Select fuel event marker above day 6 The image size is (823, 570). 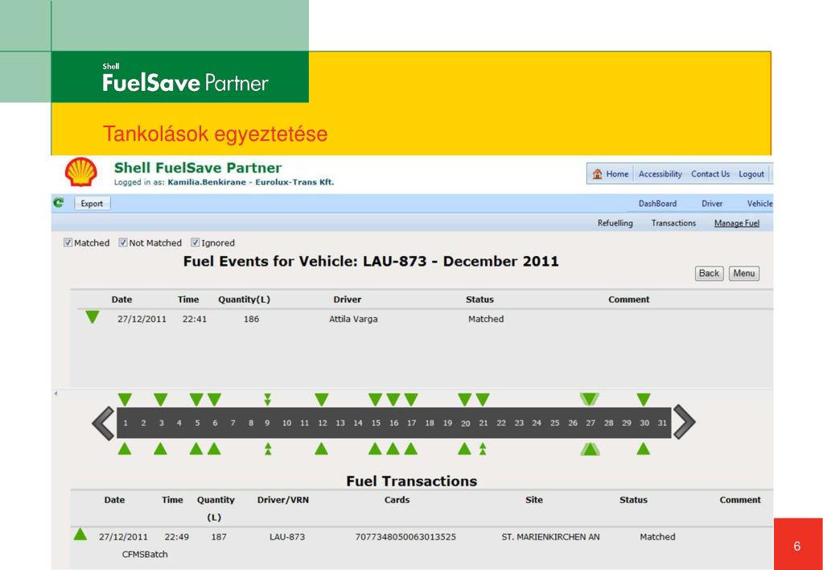pos(214,399)
